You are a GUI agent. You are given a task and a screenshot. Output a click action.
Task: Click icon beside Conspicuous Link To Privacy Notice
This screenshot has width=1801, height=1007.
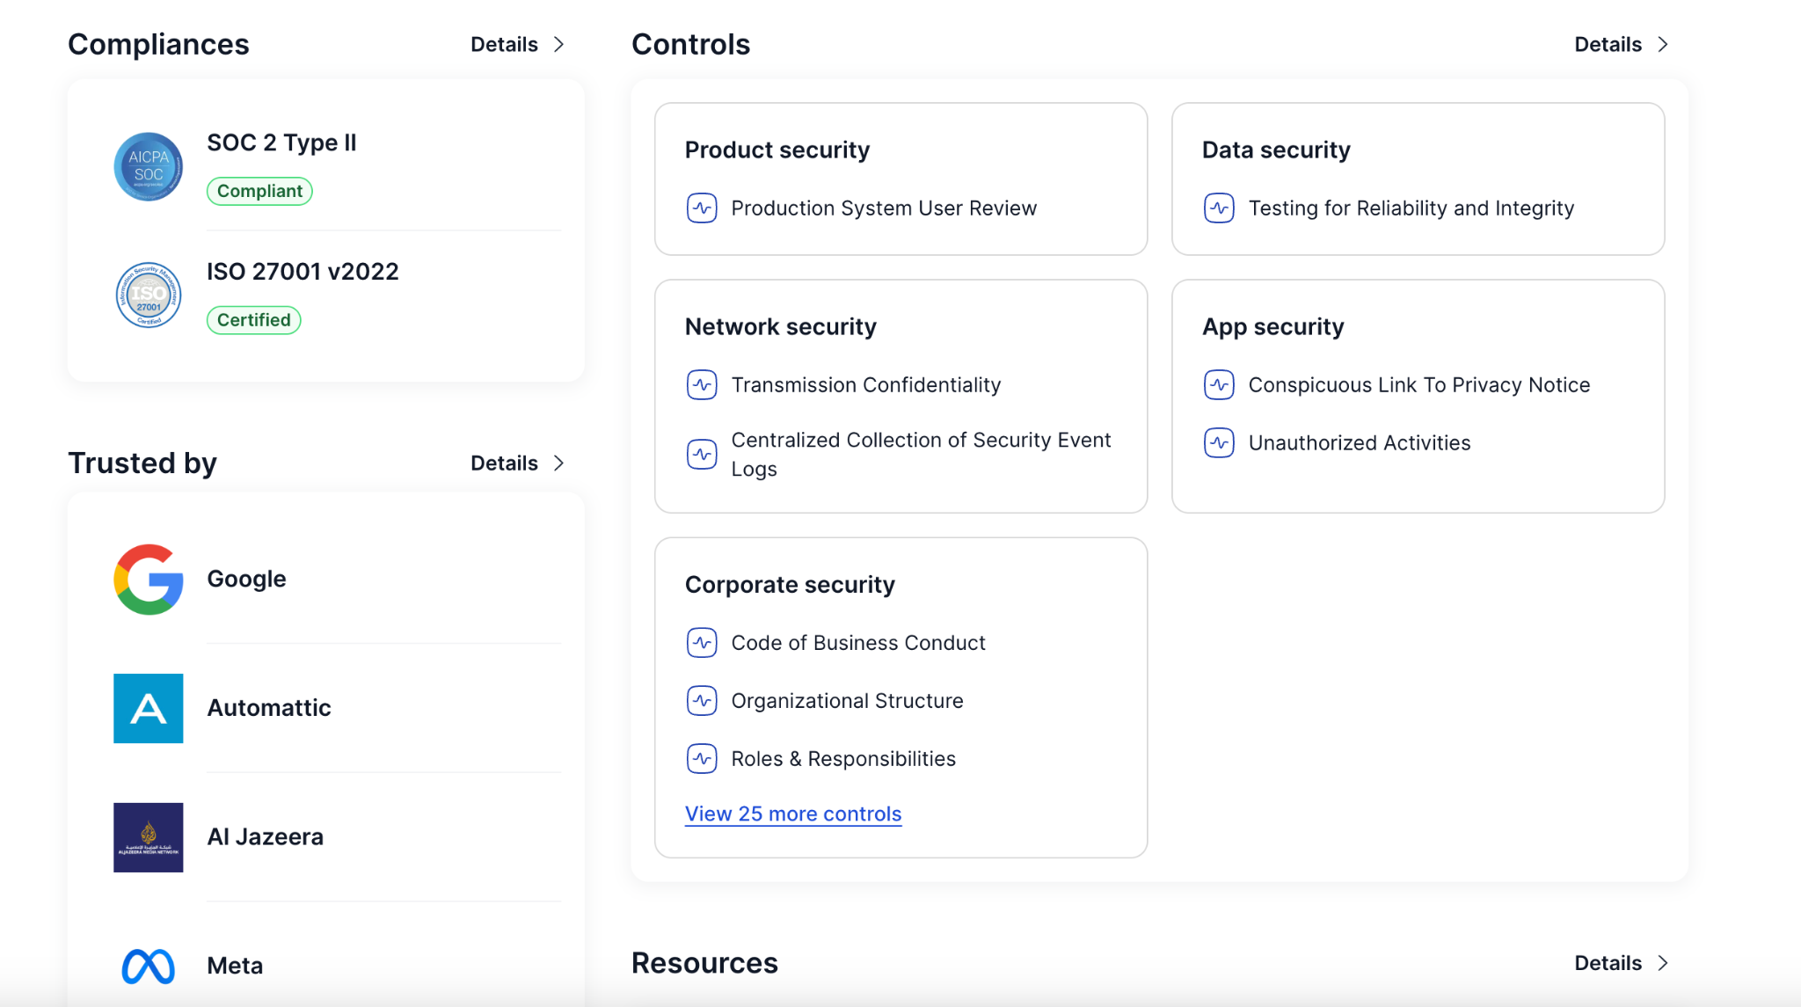click(1219, 385)
